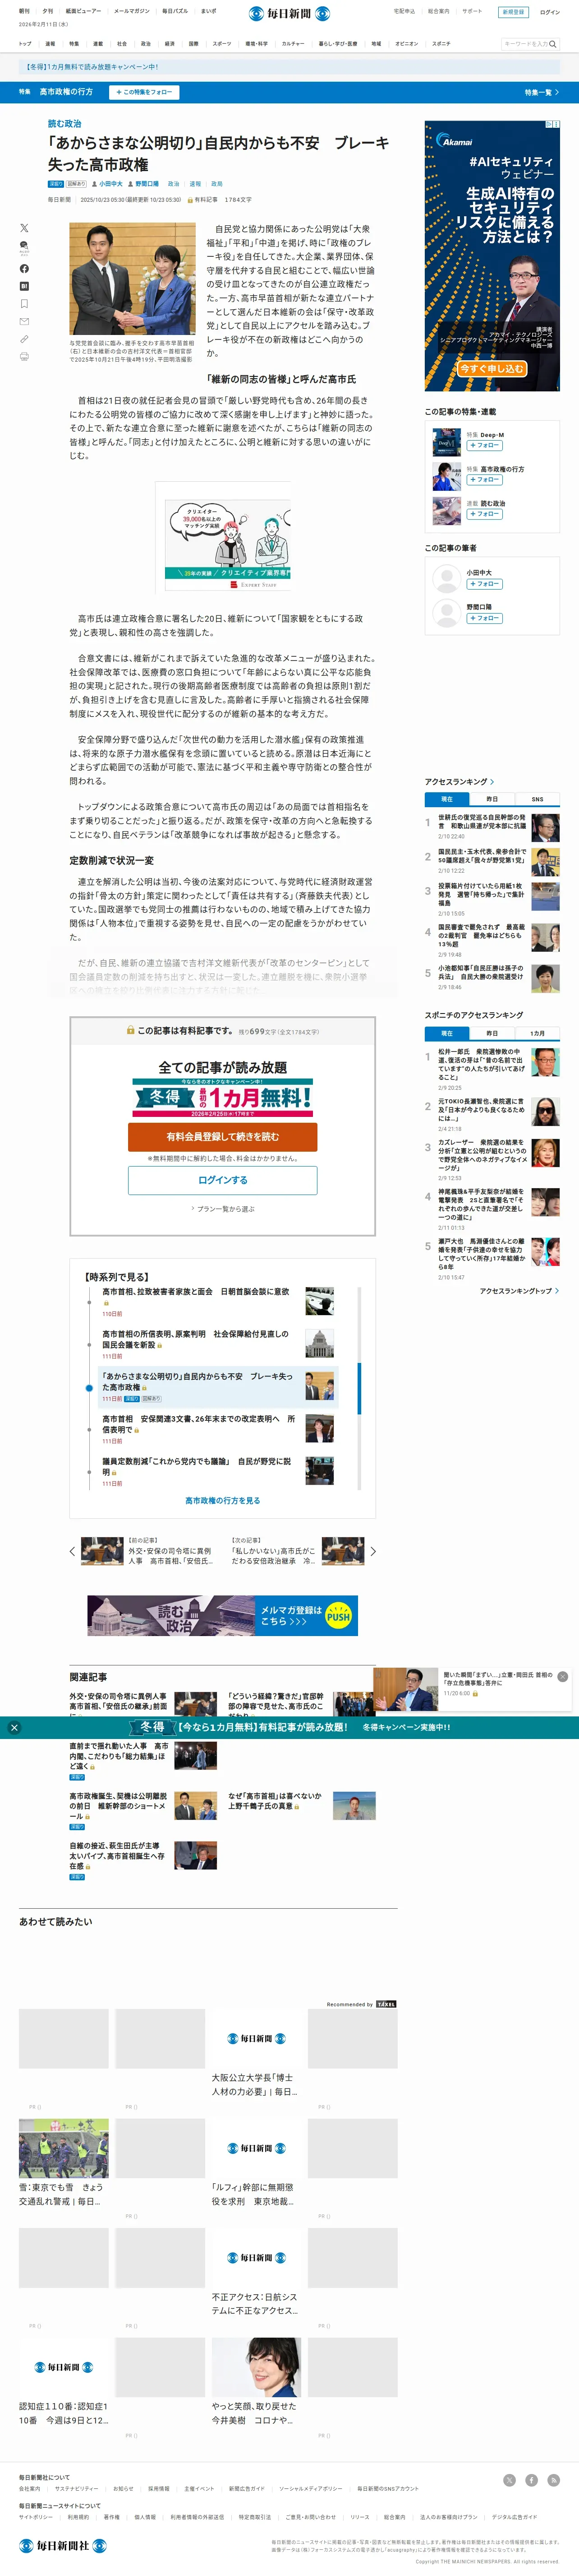Open スポーツ in the navigation menu
579x2576 pixels.
(x=221, y=44)
